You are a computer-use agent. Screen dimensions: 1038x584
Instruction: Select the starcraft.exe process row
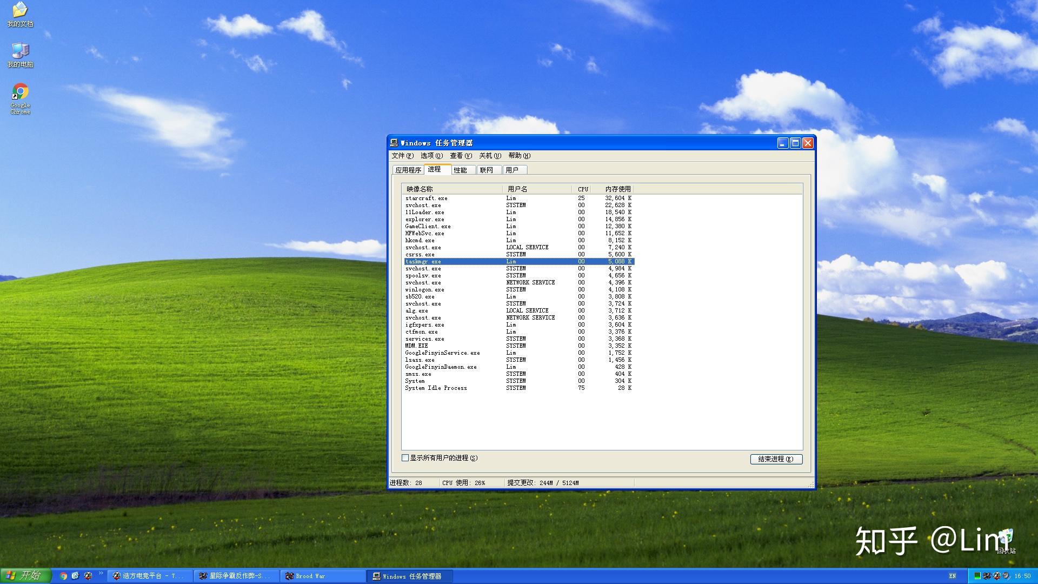427,198
